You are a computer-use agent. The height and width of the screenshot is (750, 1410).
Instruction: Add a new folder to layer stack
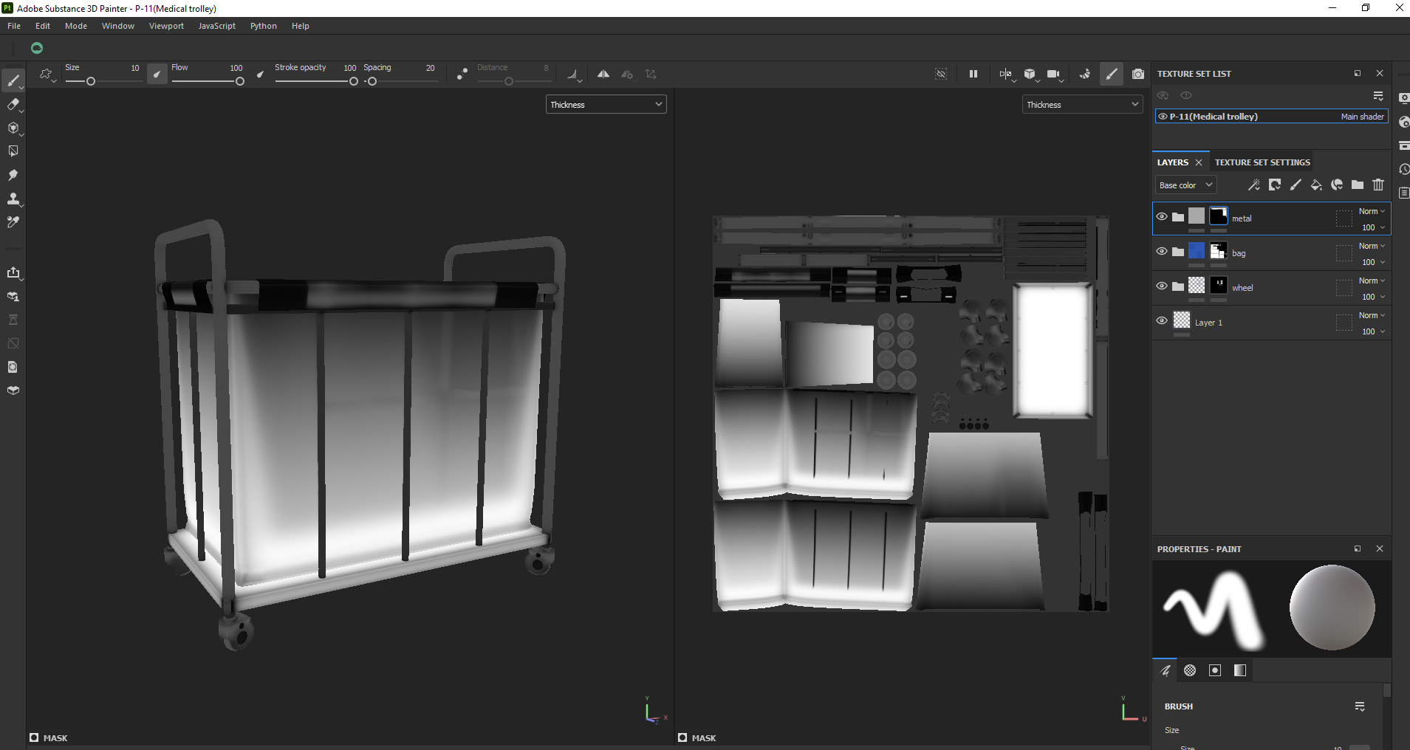(1358, 185)
